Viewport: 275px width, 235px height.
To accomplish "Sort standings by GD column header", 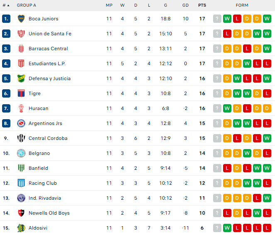I will tap(185, 5).
